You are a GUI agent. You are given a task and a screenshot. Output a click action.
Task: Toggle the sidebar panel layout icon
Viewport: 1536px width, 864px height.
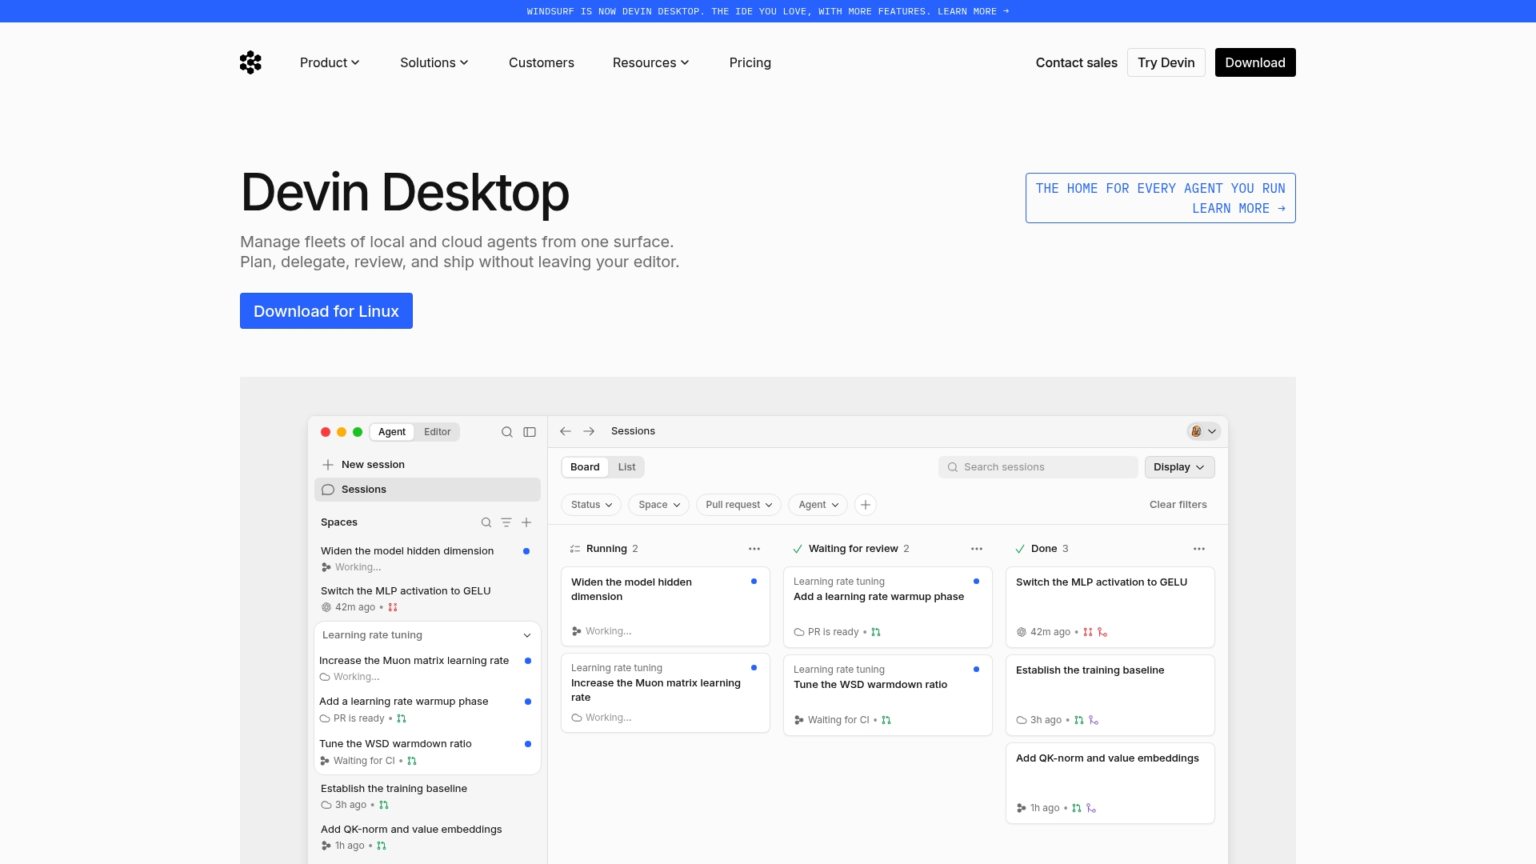530,432
